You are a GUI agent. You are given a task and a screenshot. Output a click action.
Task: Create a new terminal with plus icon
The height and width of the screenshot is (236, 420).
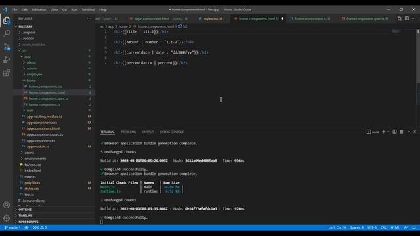point(383,132)
